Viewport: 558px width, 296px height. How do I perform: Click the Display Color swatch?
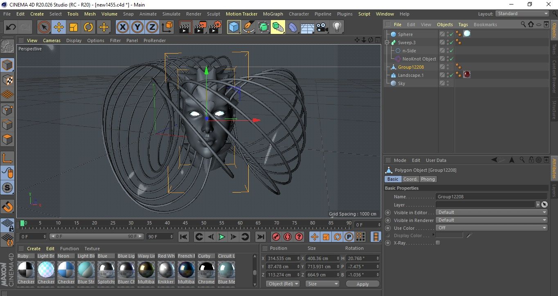pos(449,235)
